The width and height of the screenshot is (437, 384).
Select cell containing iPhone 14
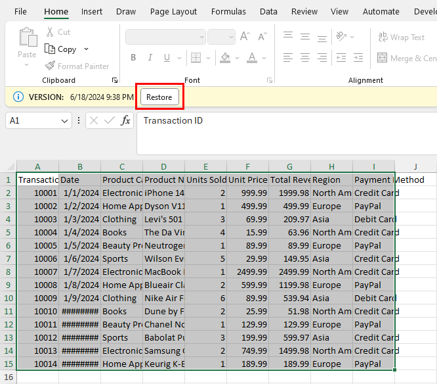click(163, 193)
